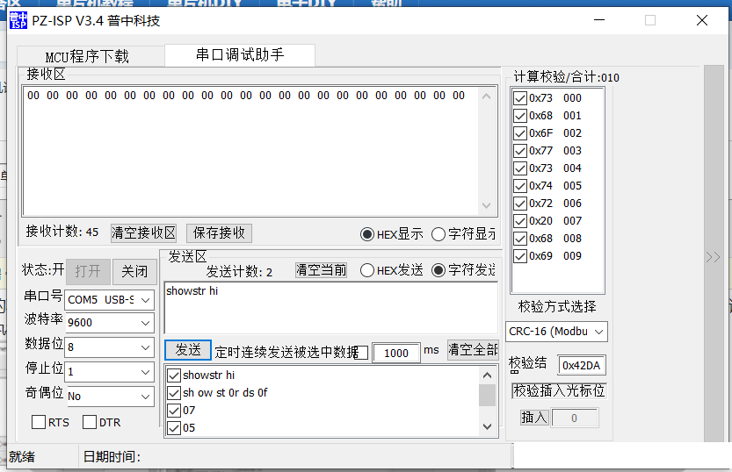Click the 发送计数: 2 counter text

239,272
